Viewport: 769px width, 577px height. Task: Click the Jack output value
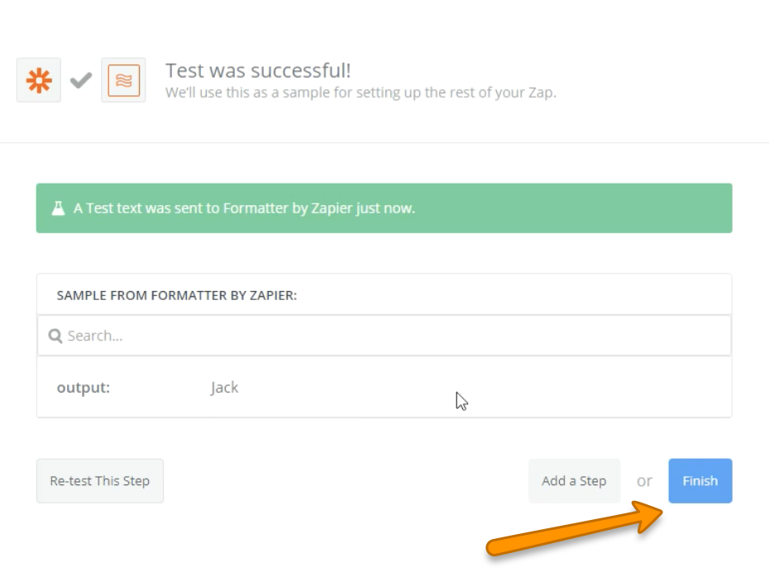pyautogui.click(x=224, y=388)
